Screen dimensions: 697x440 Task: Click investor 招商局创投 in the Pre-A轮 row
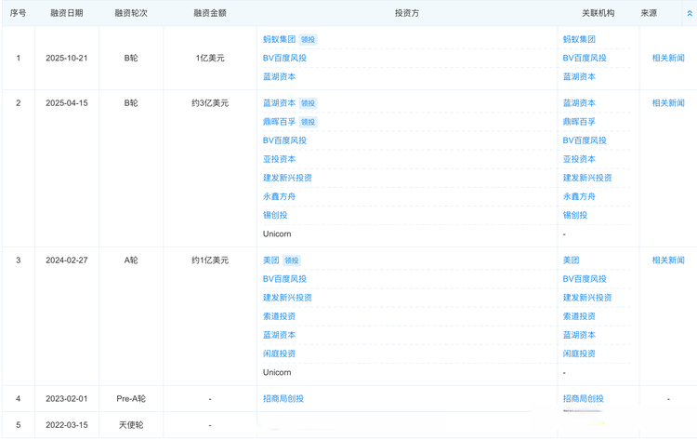click(283, 398)
